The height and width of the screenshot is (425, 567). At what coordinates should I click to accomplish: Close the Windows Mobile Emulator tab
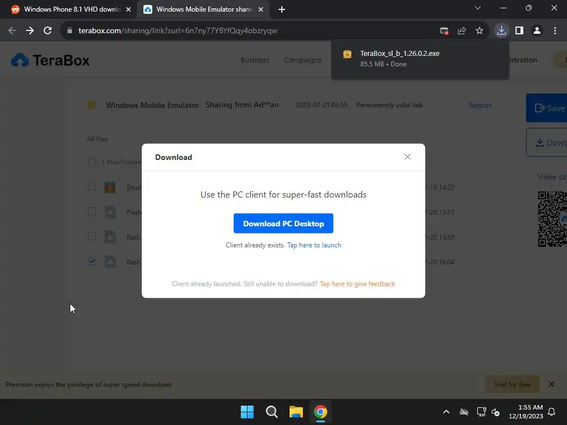click(x=261, y=9)
